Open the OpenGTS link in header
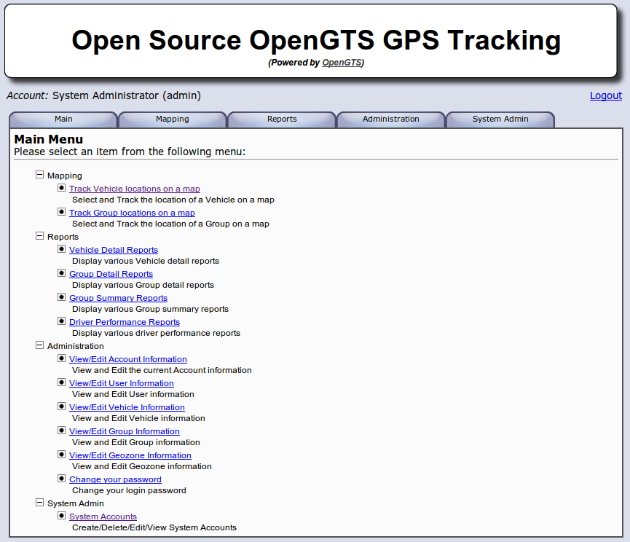 coord(342,63)
